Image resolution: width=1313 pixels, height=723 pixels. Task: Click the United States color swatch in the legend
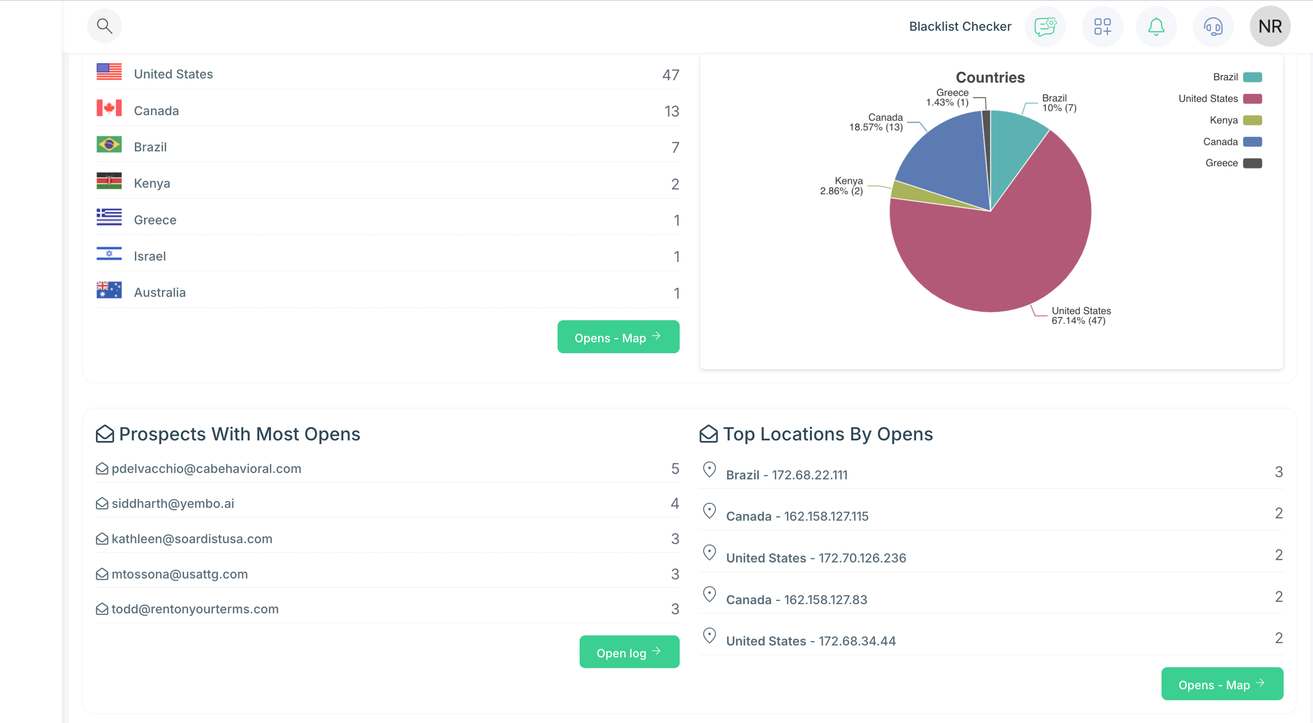(x=1253, y=98)
